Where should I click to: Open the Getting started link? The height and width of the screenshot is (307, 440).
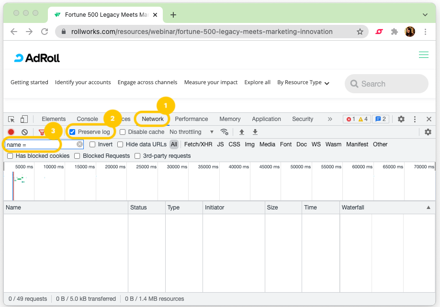click(29, 82)
